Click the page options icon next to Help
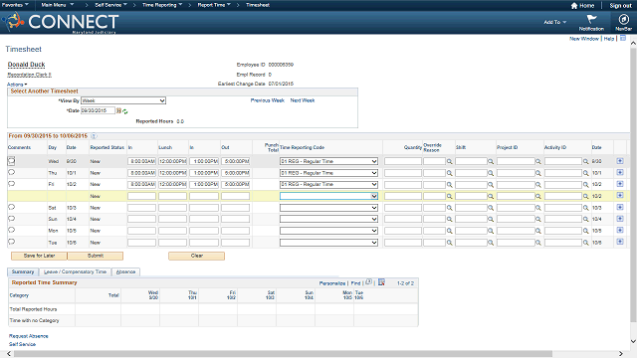Screen dimensions: 637x358 pyautogui.click(x=623, y=38)
